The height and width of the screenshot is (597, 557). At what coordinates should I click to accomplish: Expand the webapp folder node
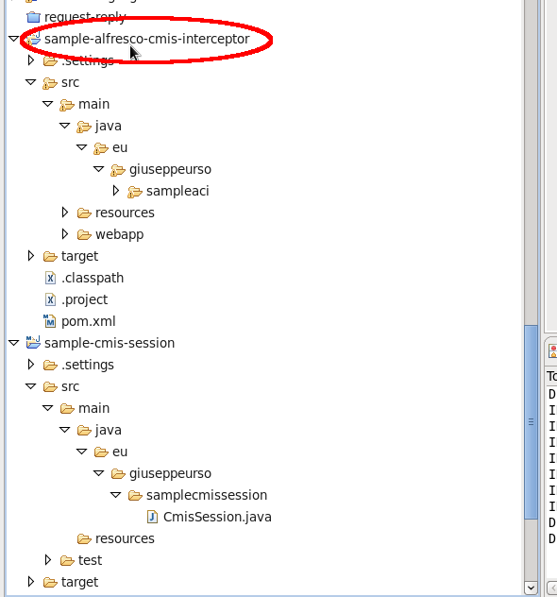pyautogui.click(x=65, y=233)
